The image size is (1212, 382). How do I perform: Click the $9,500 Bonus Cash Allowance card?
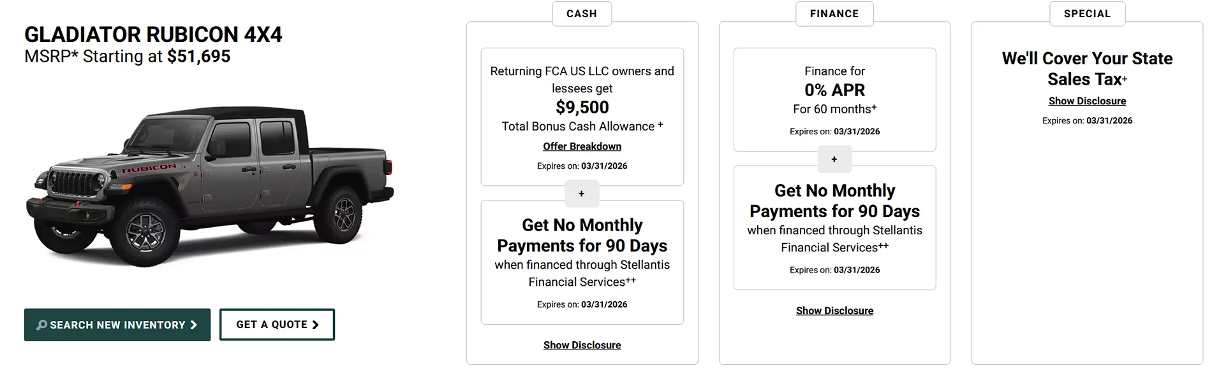pos(582,117)
